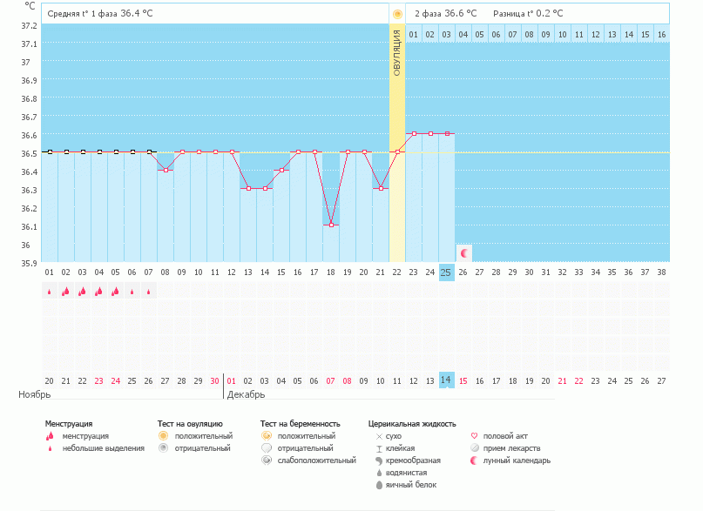Click the heart icon beside 'половой акт'

[x=475, y=436]
